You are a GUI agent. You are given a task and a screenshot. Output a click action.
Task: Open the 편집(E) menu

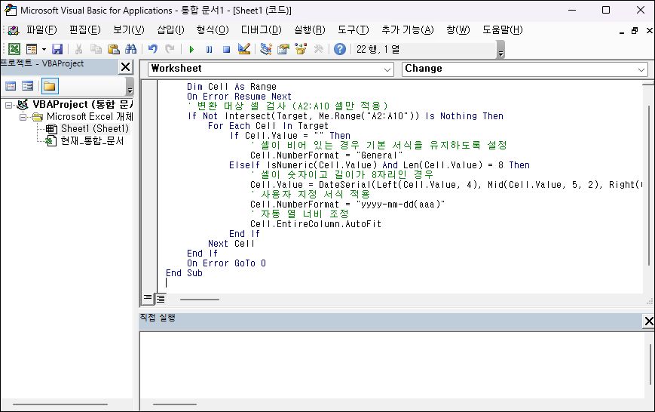(x=85, y=29)
